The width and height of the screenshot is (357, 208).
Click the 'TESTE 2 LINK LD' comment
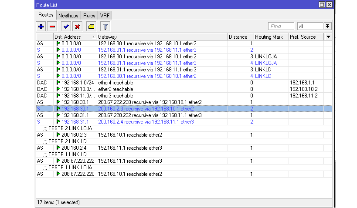point(65,141)
